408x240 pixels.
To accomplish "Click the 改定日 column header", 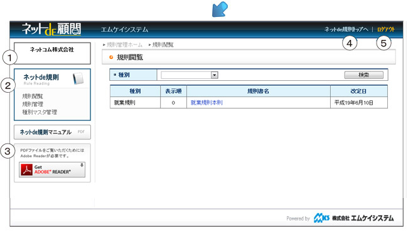I will (359, 91).
